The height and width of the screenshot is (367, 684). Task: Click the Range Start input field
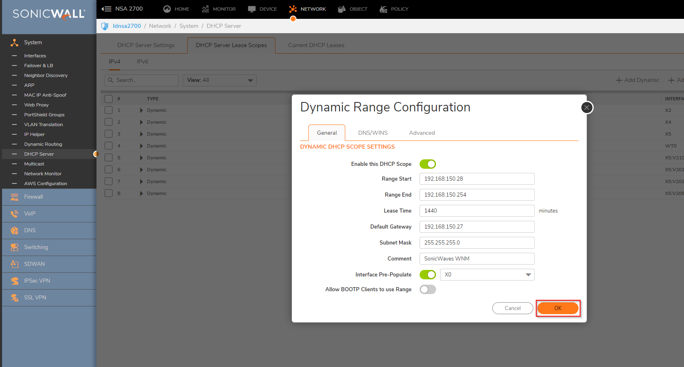[x=477, y=179]
